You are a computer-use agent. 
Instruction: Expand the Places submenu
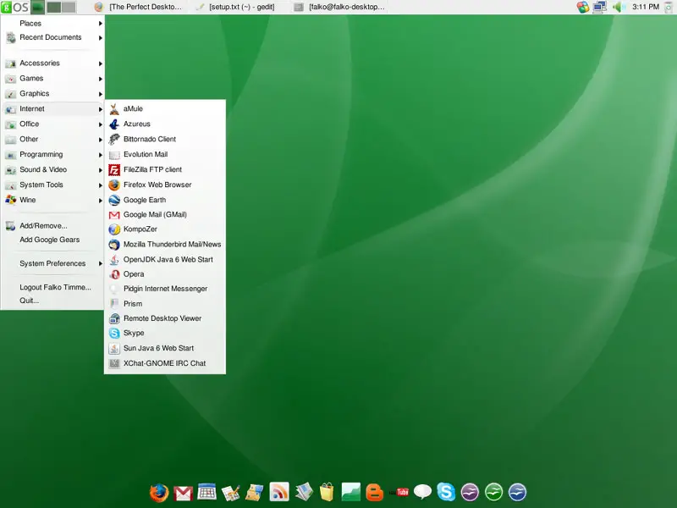(x=52, y=24)
